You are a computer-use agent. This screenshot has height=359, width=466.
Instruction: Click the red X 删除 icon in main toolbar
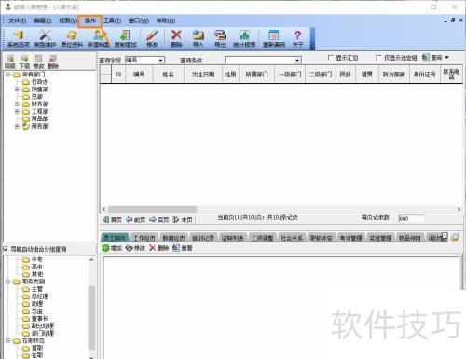pyautogui.click(x=176, y=38)
